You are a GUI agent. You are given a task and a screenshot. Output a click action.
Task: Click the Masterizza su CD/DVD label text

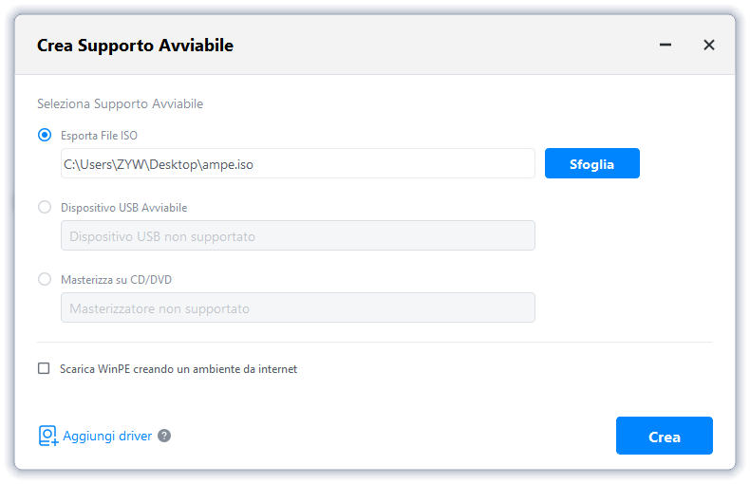pos(116,279)
